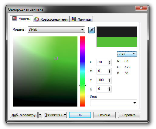The height and width of the screenshot is (129, 156).
Task: Click the C value field showing 70
Action: pos(102,62)
